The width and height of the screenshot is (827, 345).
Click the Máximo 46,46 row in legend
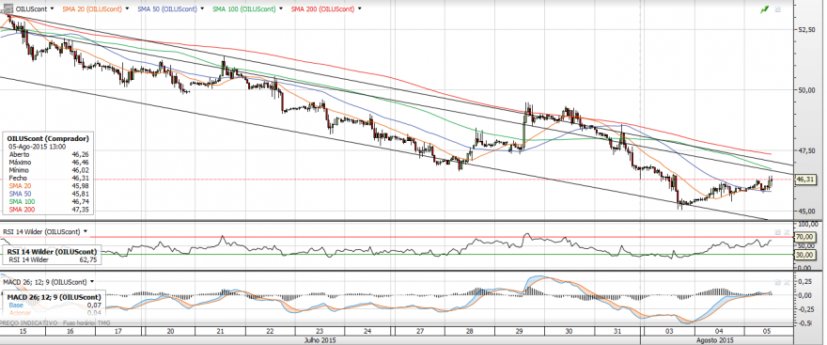pos(48,163)
